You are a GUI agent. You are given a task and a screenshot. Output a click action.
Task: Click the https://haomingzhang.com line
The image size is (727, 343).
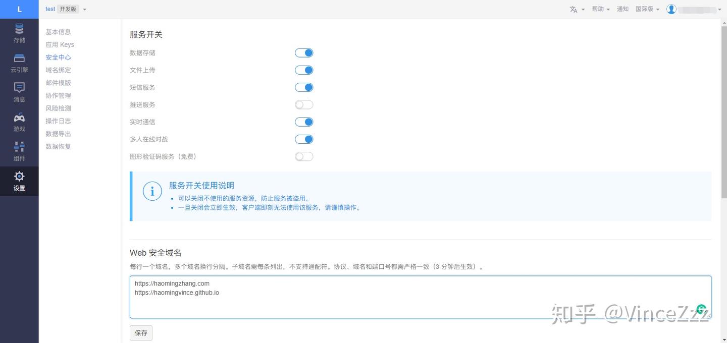tap(172, 283)
